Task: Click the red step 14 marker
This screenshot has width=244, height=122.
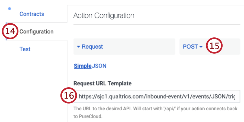Action: pos(10,31)
